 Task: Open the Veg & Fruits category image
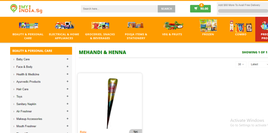coord(173,25)
